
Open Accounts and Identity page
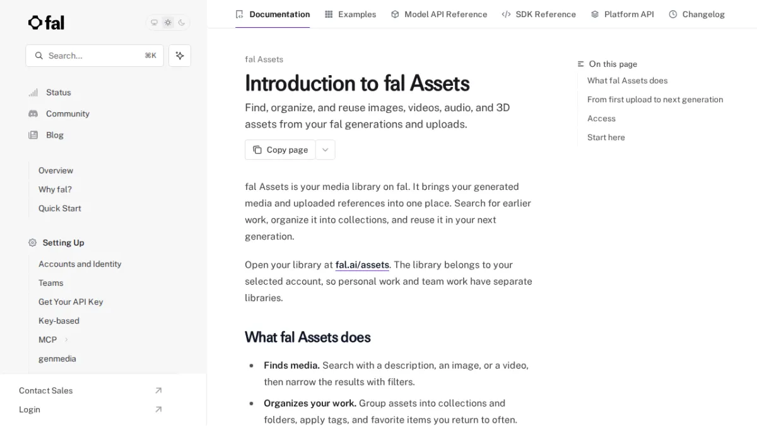point(79,264)
